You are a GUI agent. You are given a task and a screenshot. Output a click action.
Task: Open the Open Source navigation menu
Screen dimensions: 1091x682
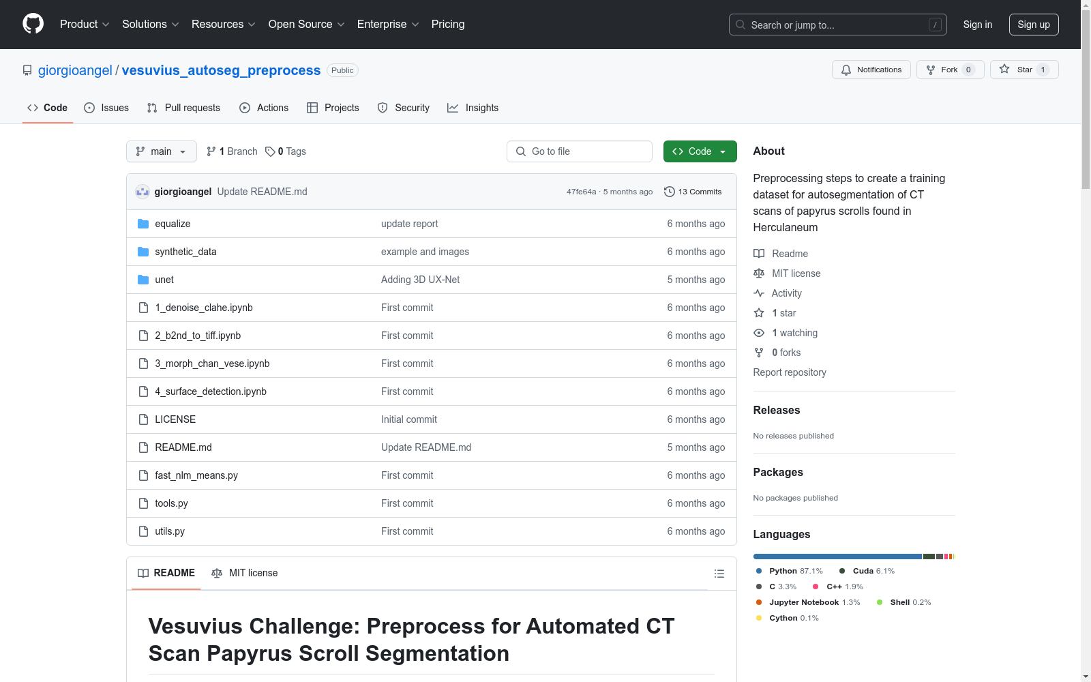pyautogui.click(x=306, y=25)
